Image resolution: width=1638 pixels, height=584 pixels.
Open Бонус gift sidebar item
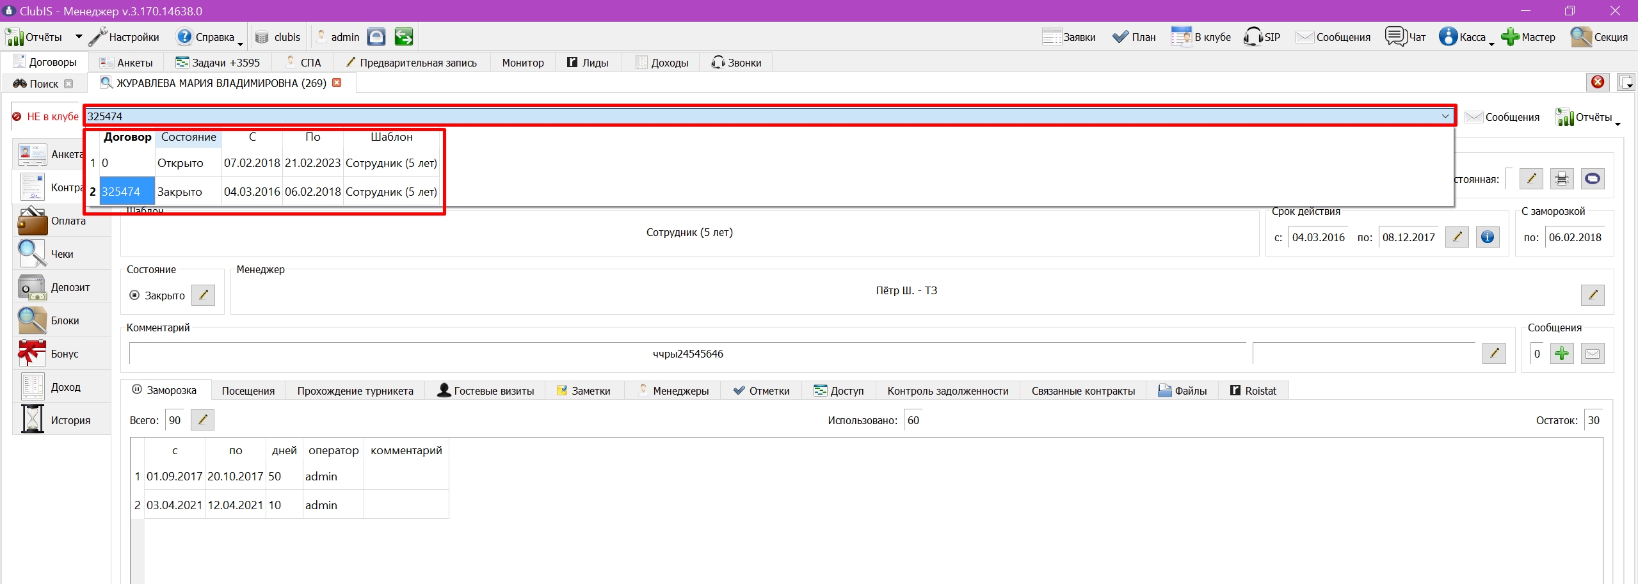61,354
